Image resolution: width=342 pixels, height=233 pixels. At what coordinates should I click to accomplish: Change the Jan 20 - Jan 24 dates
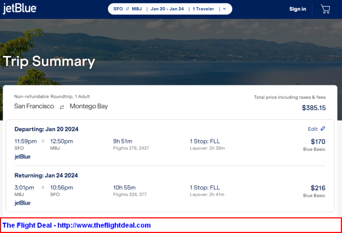point(167,9)
